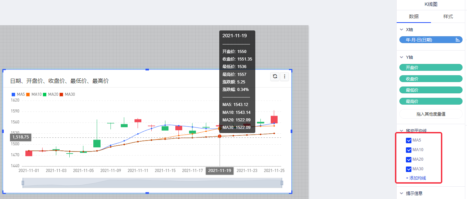Click the 添加均线 link
Image resolution: width=467 pixels, height=199 pixels.
click(416, 178)
